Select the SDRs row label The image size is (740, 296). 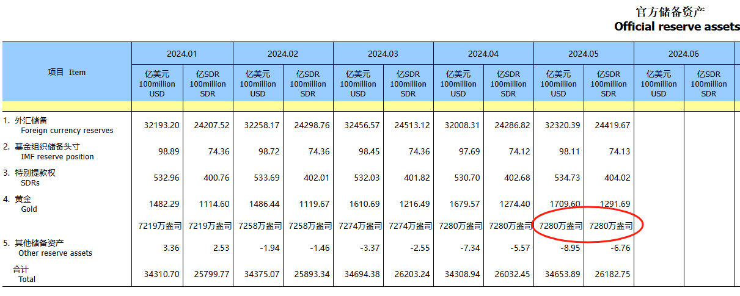pyautogui.click(x=31, y=182)
